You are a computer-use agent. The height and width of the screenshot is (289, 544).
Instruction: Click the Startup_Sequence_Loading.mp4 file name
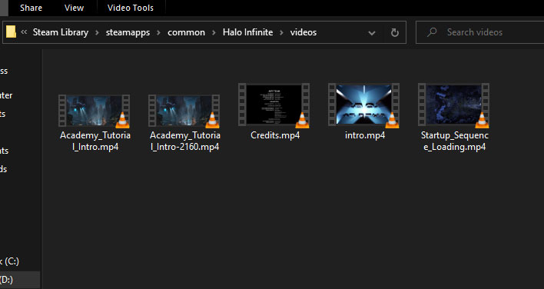[455, 141]
